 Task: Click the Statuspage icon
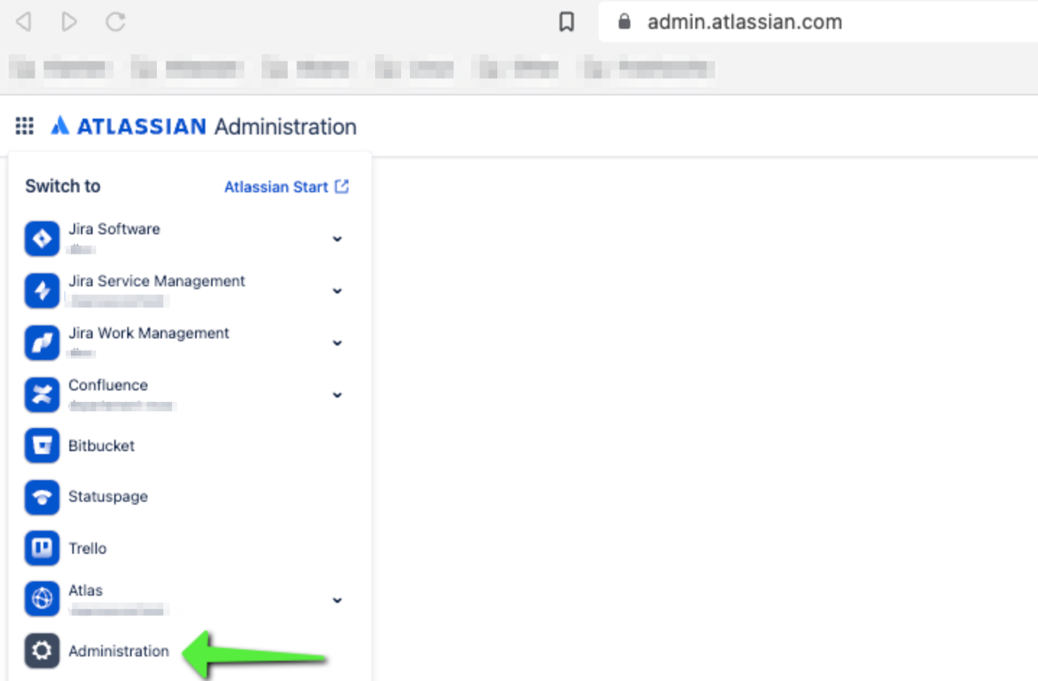click(x=42, y=497)
